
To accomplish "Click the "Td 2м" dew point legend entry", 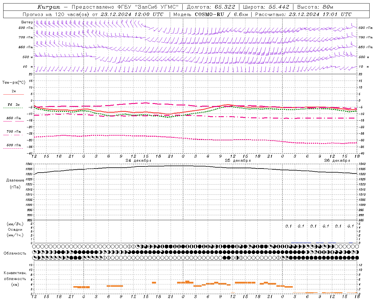I will (x=14, y=105).
